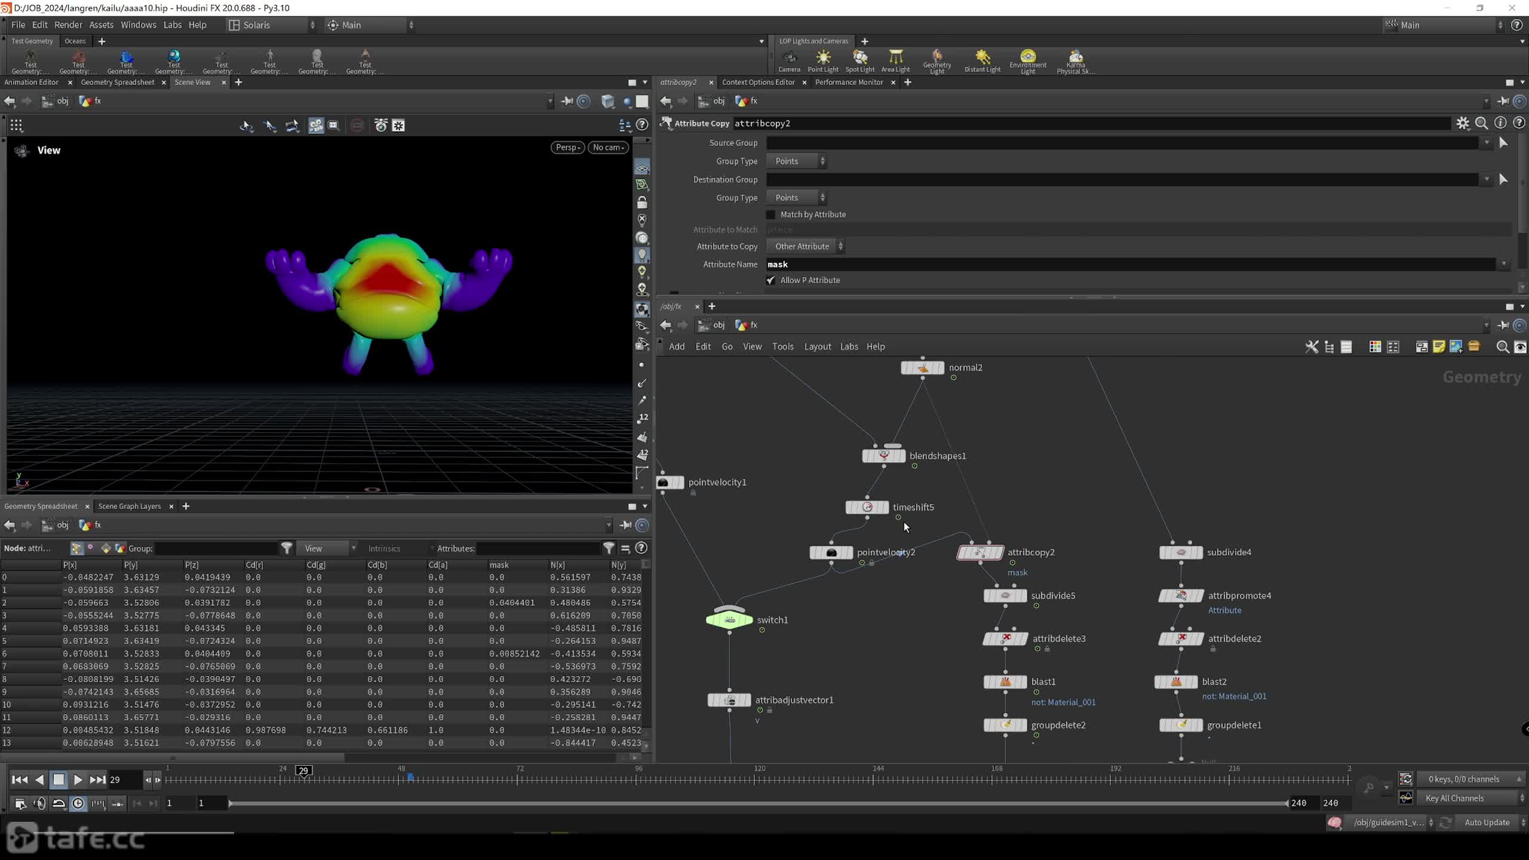Jump to first frame
Viewport: 1529px width, 860px height.
19,779
